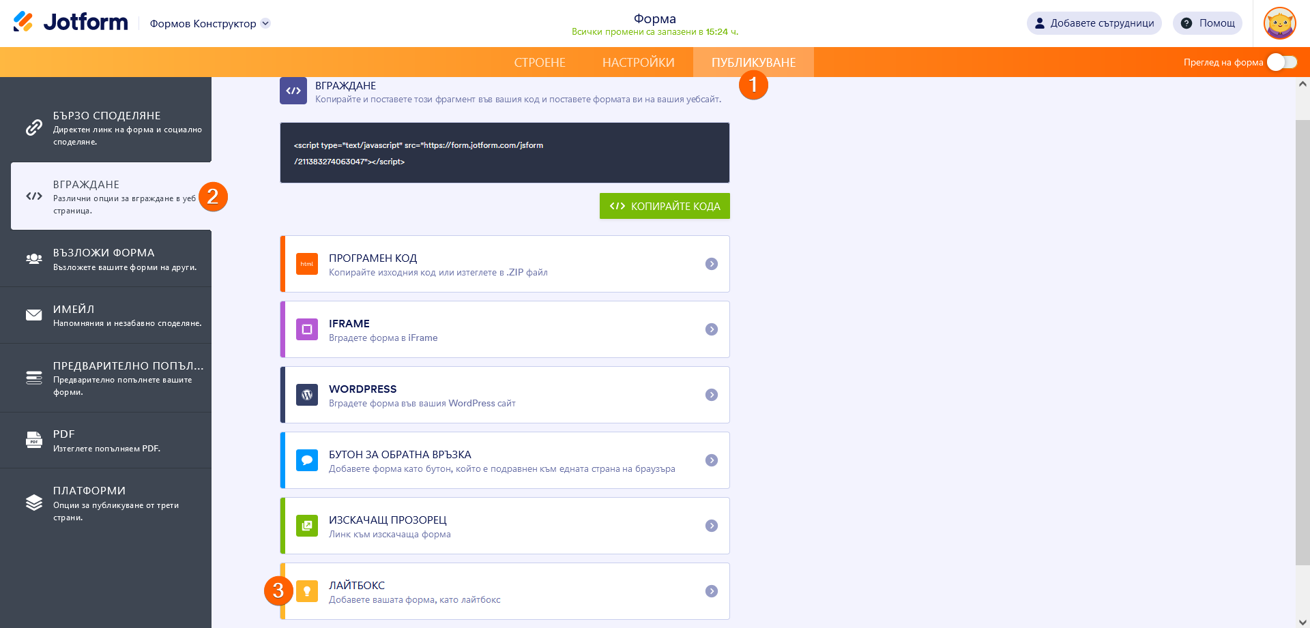Viewport: 1310px width, 628px height.
Task: Click the yellow ЛАЙТБОКС lightbulb icon
Action: pyautogui.click(x=307, y=591)
